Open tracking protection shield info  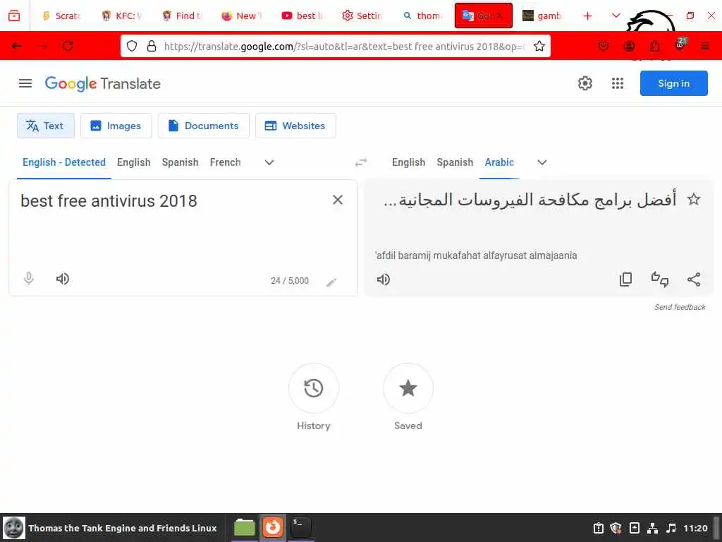[132, 46]
